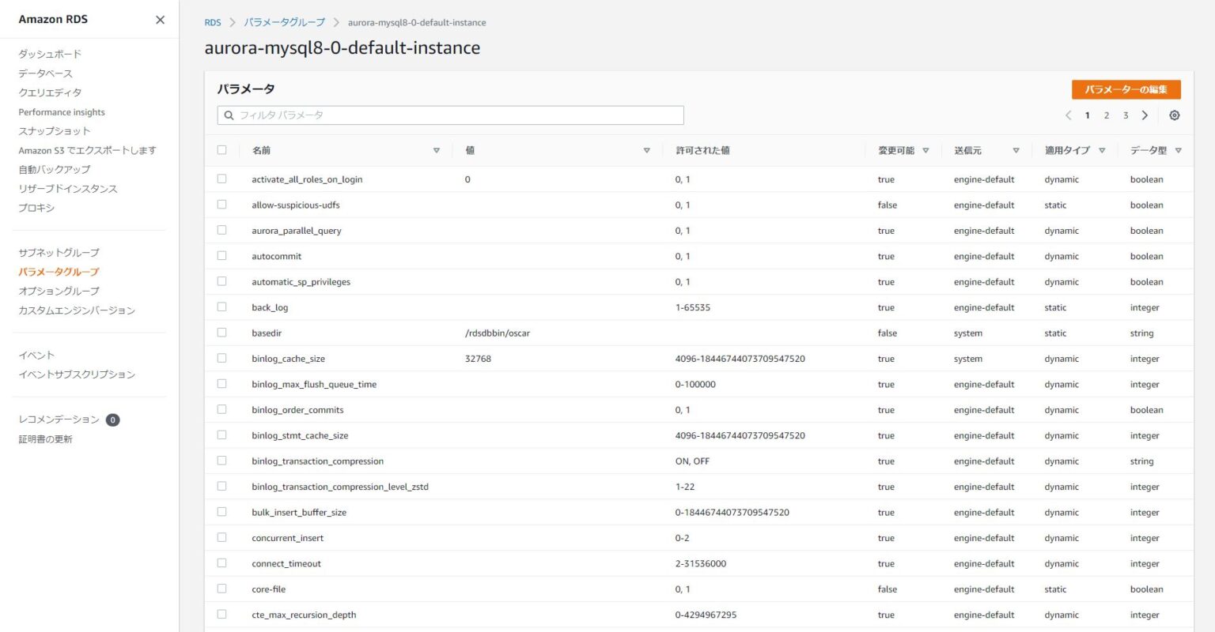Click the previous page arrow
The height and width of the screenshot is (632, 1215).
pyautogui.click(x=1068, y=115)
